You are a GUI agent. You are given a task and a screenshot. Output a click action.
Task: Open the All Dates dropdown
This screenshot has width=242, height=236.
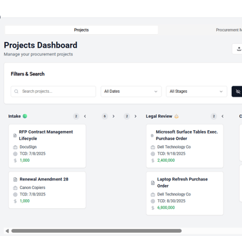coord(131,92)
